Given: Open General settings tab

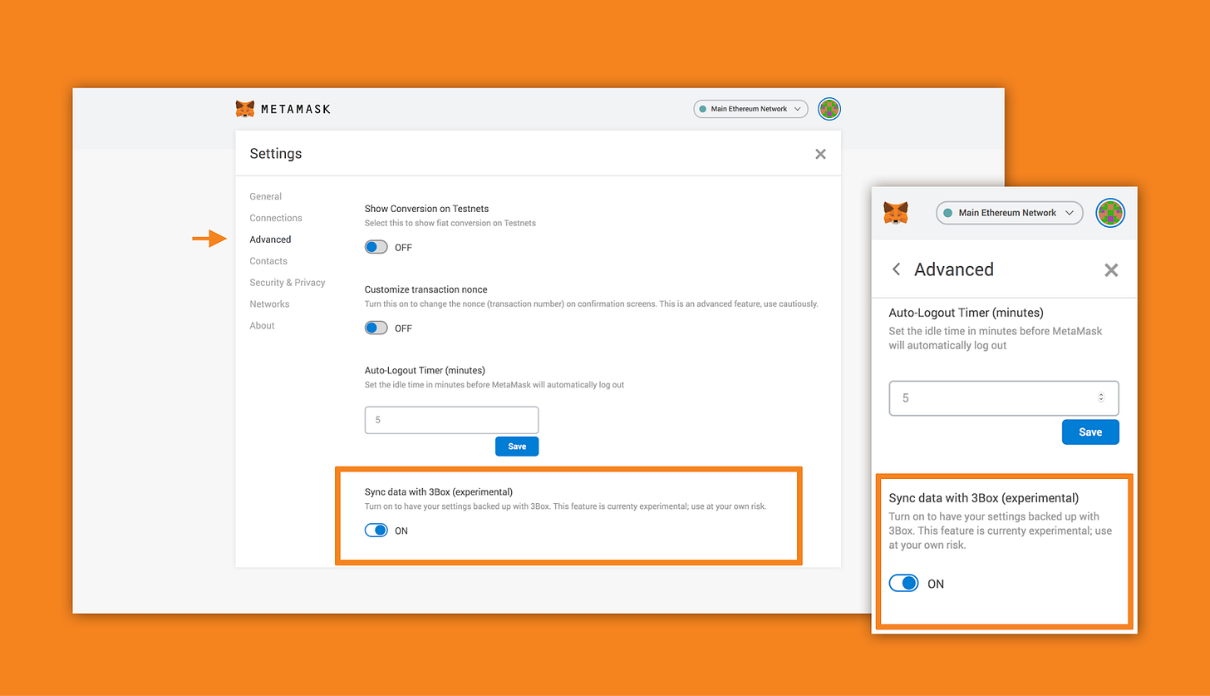Looking at the screenshot, I should point(265,196).
